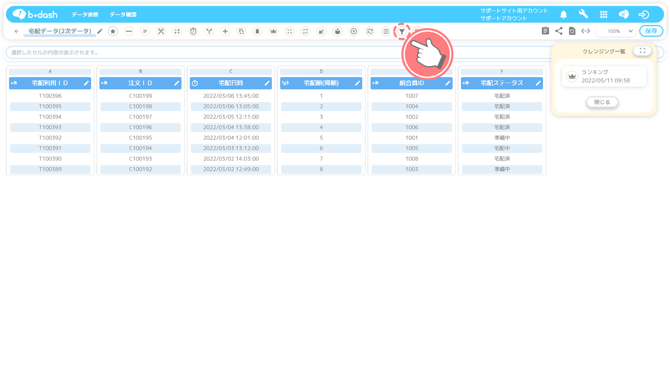The image size is (670, 377).
Task: Expand the cleansing list panel fullscreen
Action: click(x=642, y=51)
